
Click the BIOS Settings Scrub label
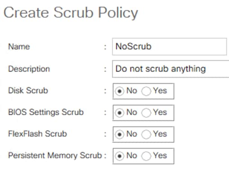coord(46,112)
